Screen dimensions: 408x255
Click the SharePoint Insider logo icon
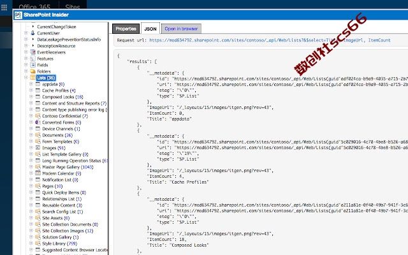[18, 15]
